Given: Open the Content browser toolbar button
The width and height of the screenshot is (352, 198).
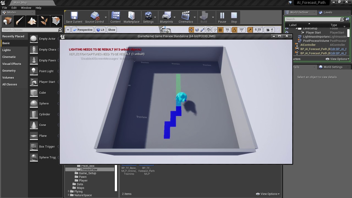Looking at the screenshot, I should [116, 18].
